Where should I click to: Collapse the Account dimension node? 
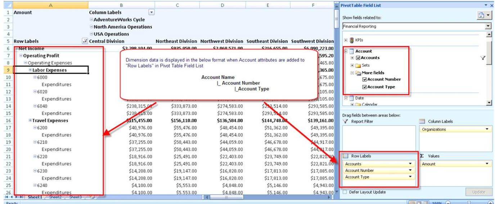346,51
